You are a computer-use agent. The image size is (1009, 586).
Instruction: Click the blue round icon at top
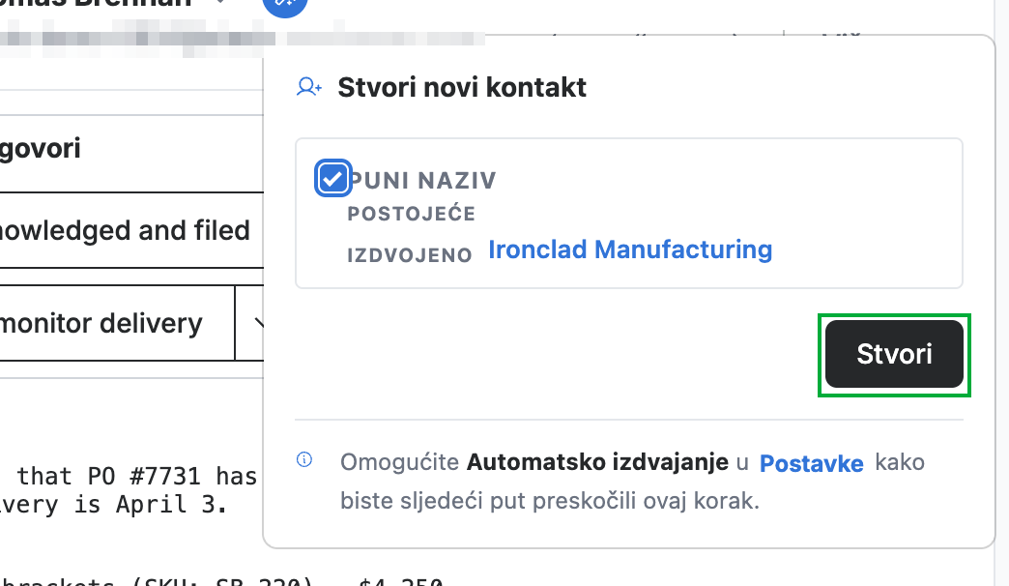pos(285,5)
